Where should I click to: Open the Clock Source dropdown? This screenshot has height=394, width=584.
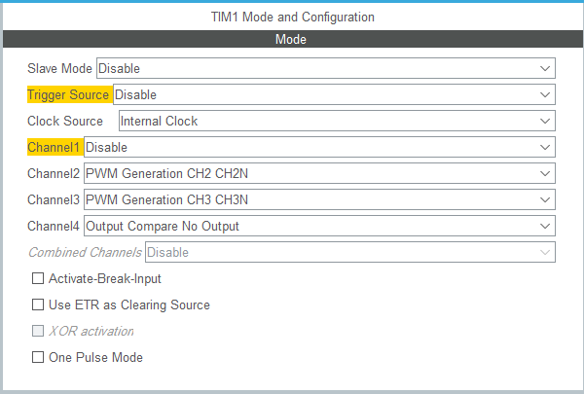337,121
